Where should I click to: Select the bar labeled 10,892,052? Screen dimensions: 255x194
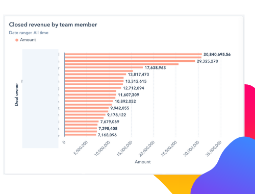[89, 101]
